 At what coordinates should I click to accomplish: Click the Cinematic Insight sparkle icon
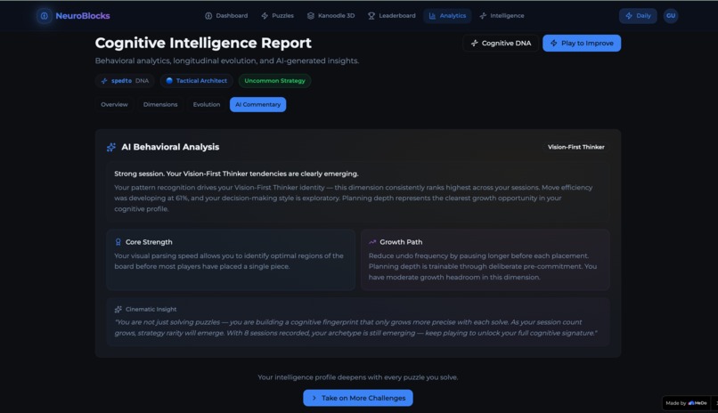[118, 309]
